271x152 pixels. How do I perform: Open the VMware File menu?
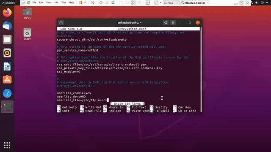coord(34,3)
